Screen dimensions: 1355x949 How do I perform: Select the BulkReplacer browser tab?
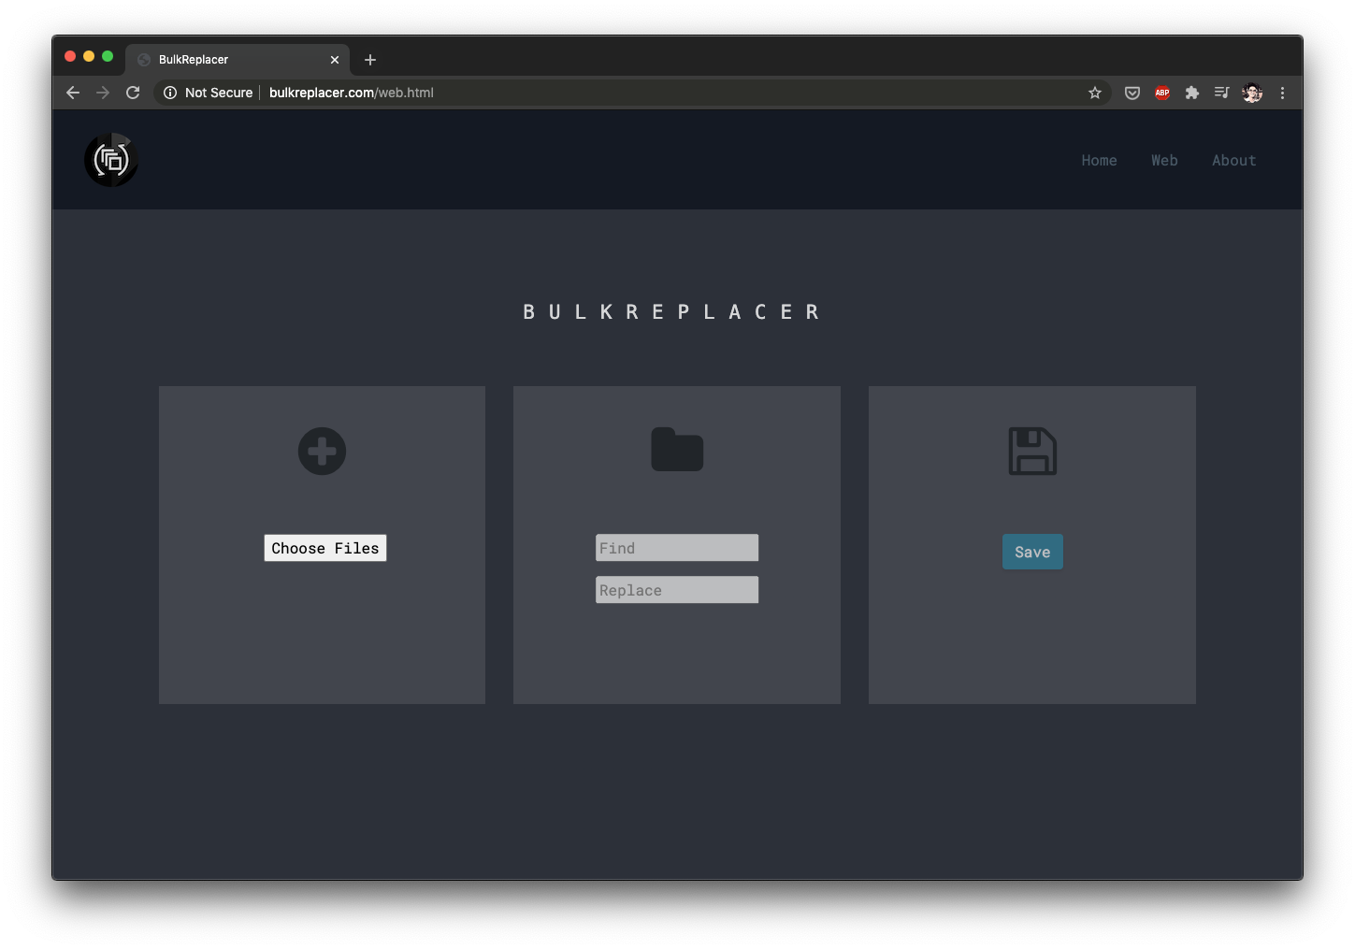[x=238, y=59]
